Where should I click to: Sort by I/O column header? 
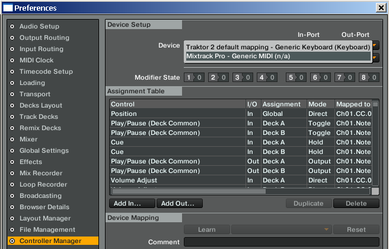tap(253, 104)
